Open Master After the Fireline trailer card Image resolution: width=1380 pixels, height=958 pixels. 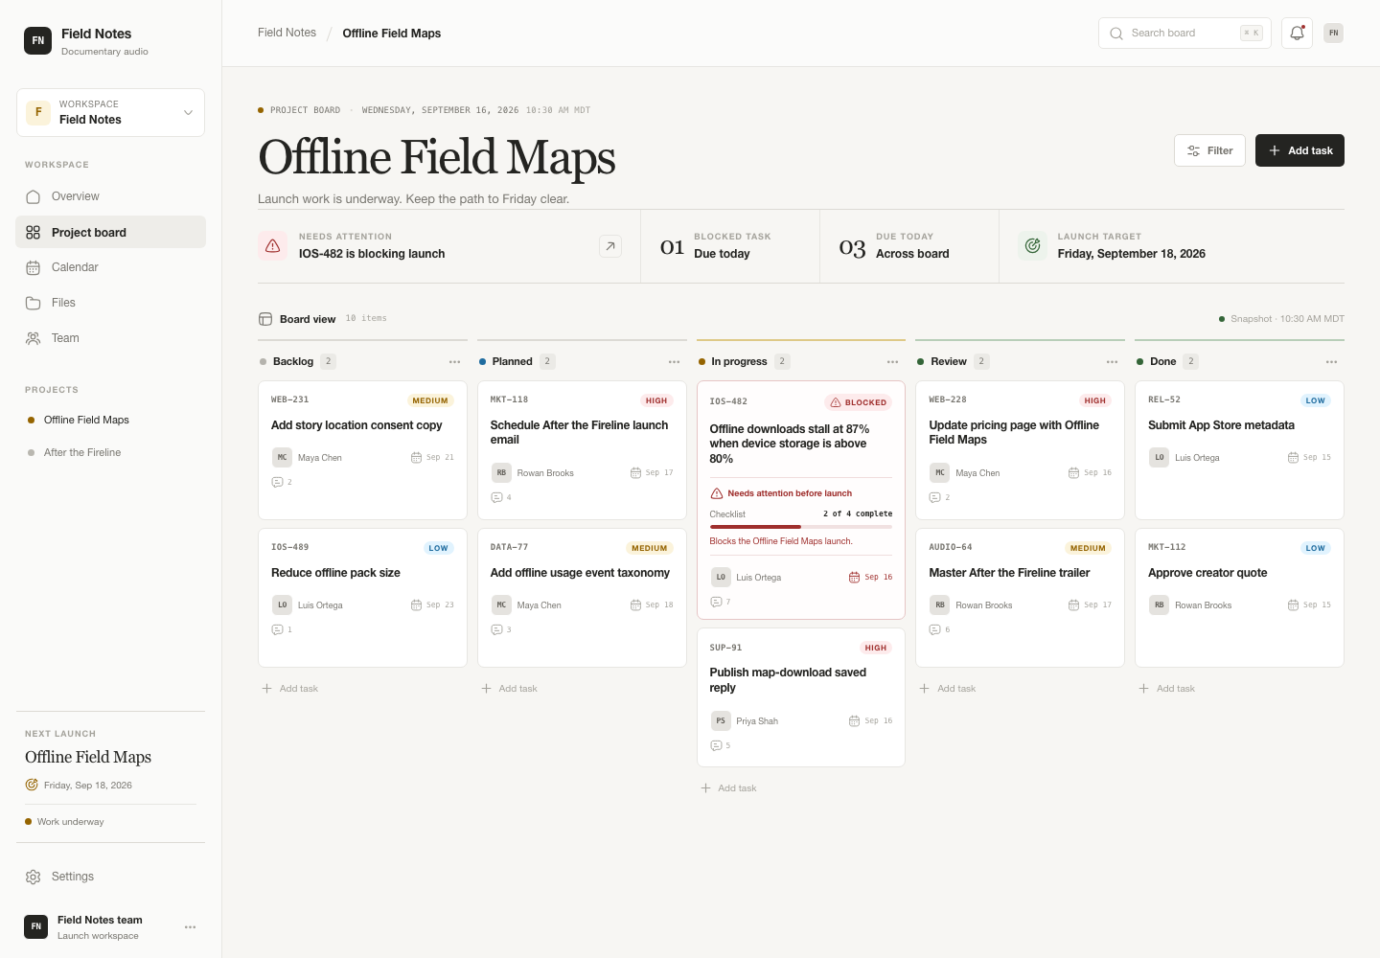pyautogui.click(x=1020, y=598)
